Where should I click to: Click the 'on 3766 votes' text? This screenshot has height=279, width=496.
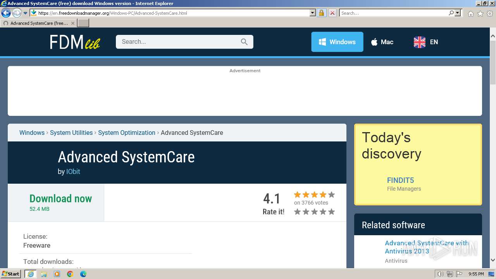click(311, 203)
